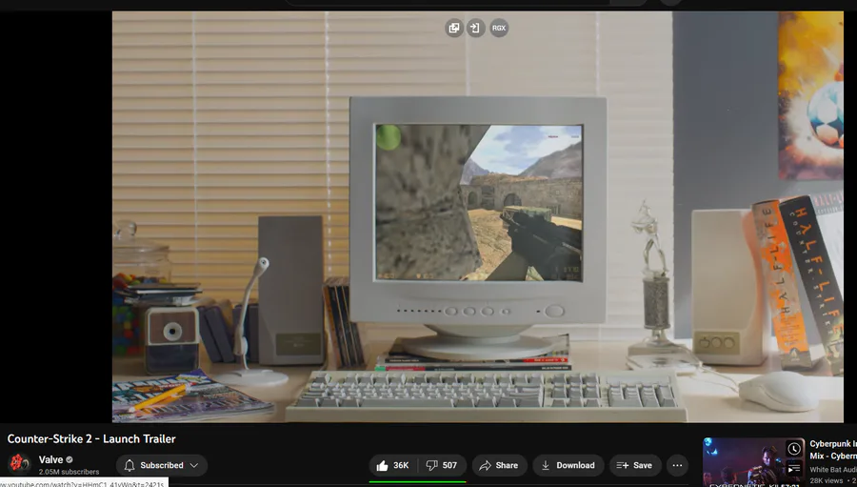Screen dimensions: 857x487
Task: Download the video
Action: [x=568, y=465]
